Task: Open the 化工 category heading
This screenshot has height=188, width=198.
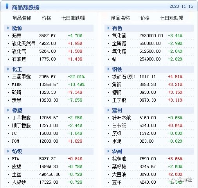Action: click(x=17, y=69)
